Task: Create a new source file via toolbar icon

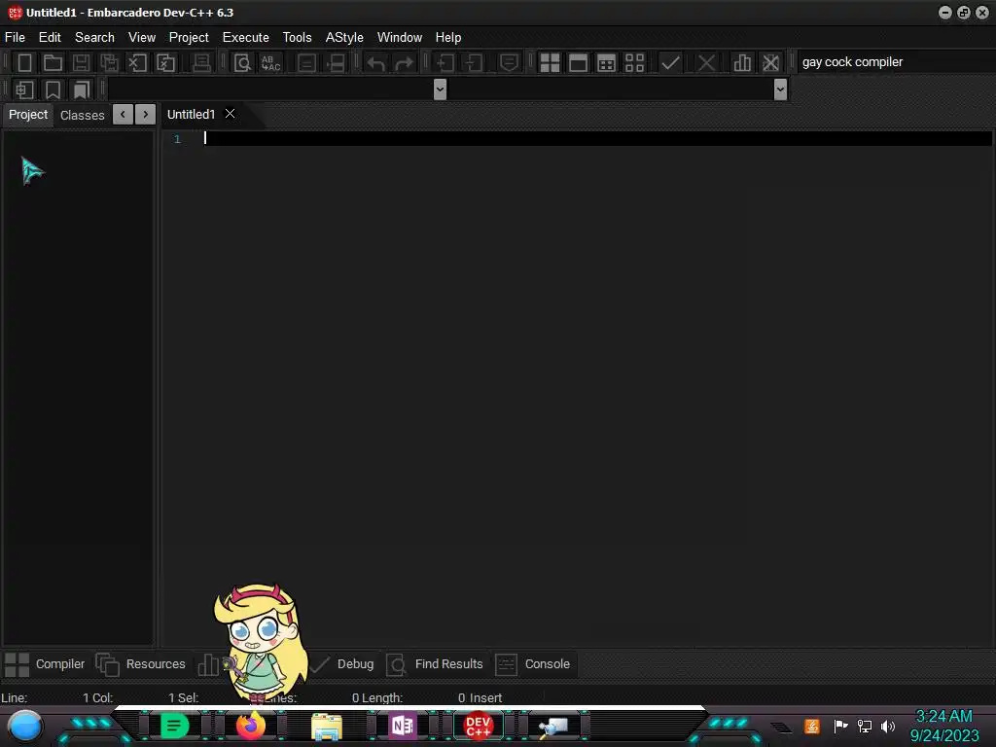Action: point(24,62)
